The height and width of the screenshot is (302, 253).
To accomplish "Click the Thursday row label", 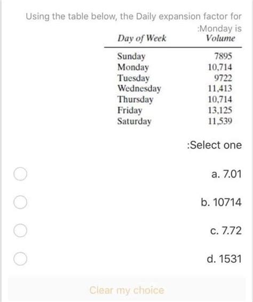I will pos(136,99).
